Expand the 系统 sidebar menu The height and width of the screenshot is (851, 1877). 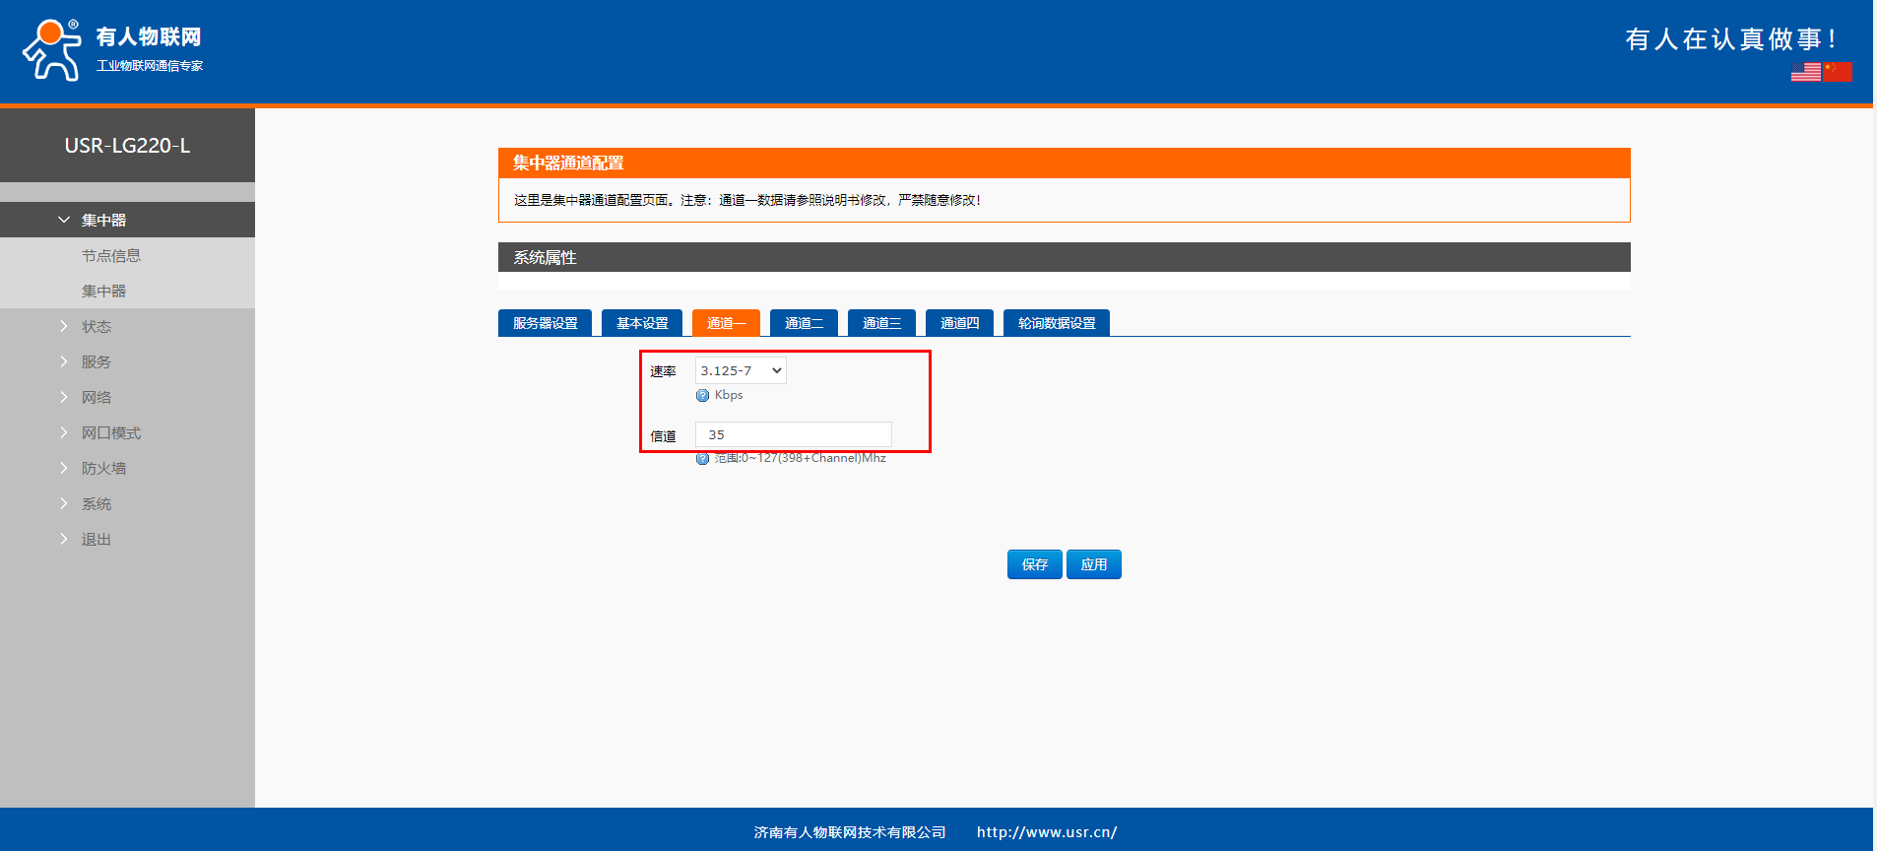point(97,503)
